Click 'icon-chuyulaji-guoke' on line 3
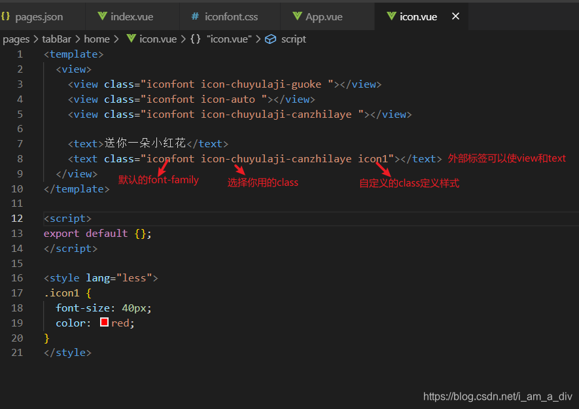Viewport: 579px width, 409px height. (260, 84)
